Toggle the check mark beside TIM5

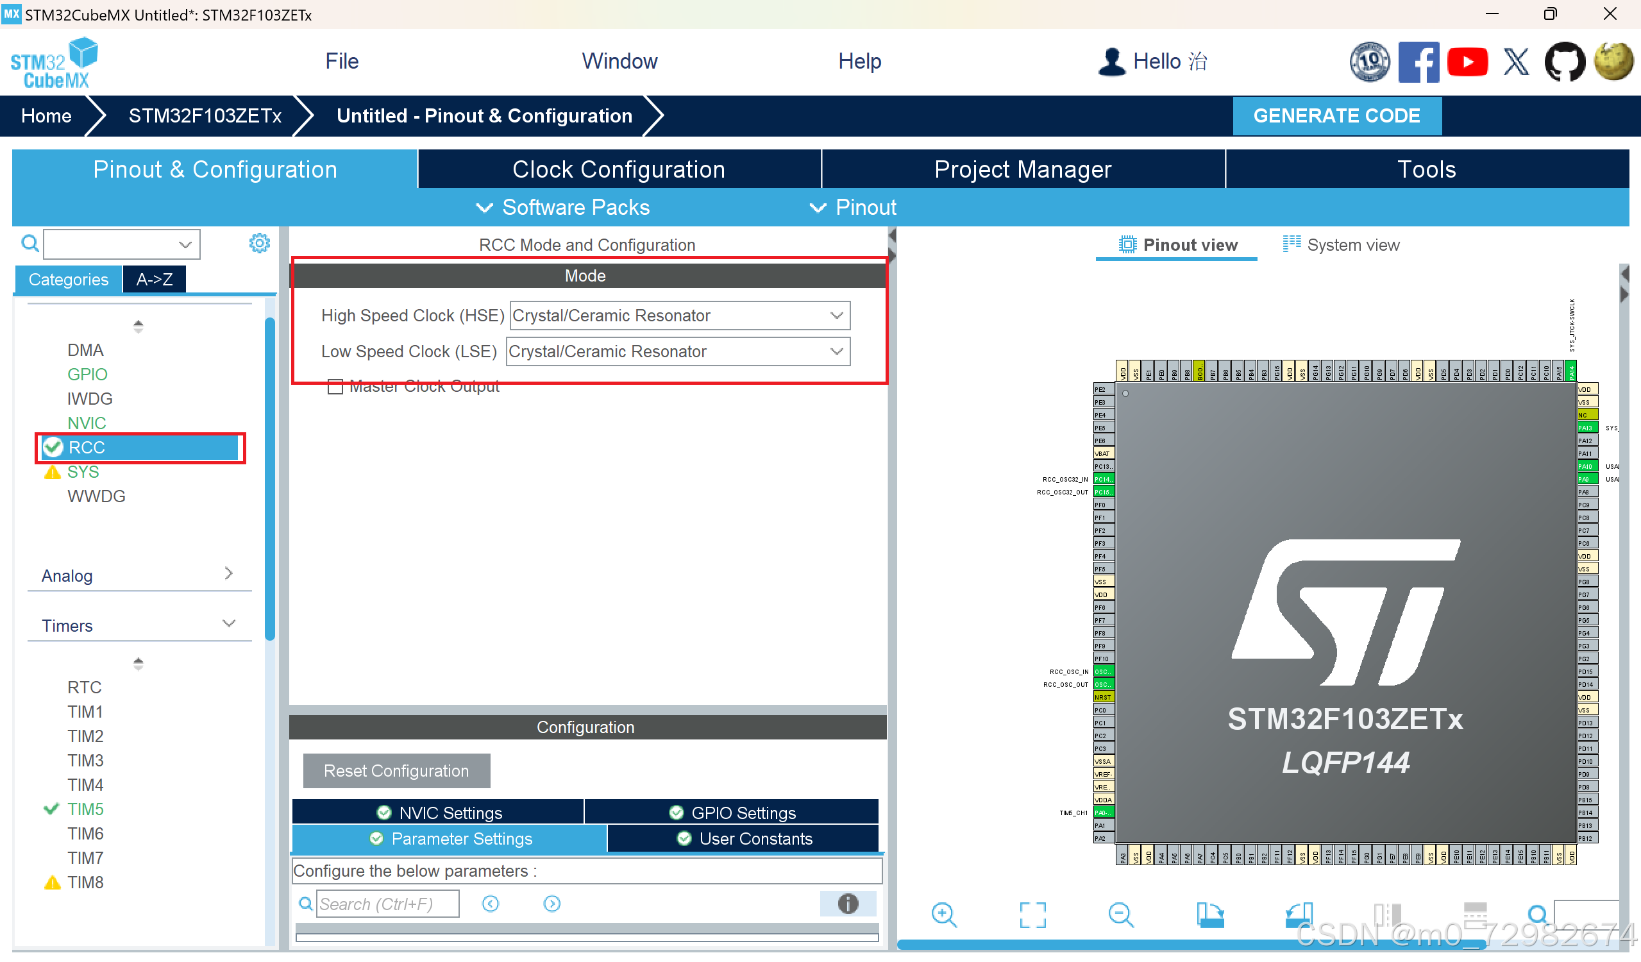click(x=51, y=809)
